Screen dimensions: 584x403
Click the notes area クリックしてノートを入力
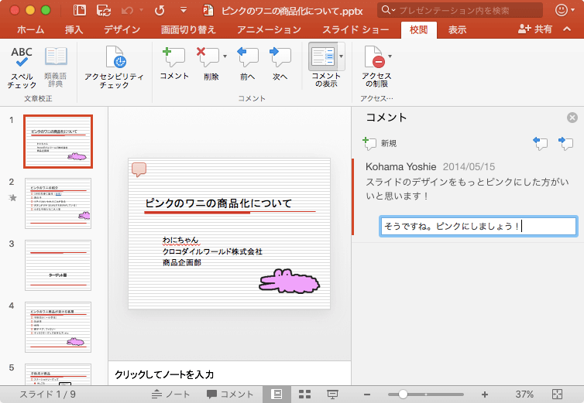coord(164,374)
